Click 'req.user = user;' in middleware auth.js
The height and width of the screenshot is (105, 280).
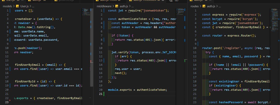coord(128,69)
